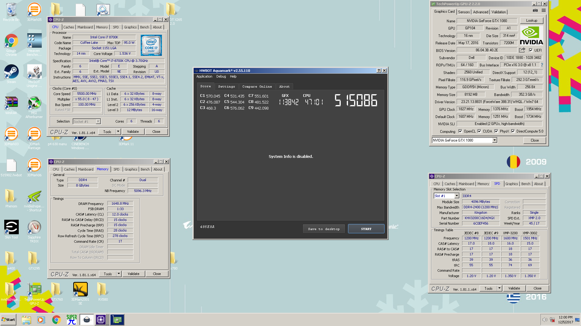Screen dimensions: 581x326
Task: Open the Advanced tab in GPU-Z
Action: [481, 12]
